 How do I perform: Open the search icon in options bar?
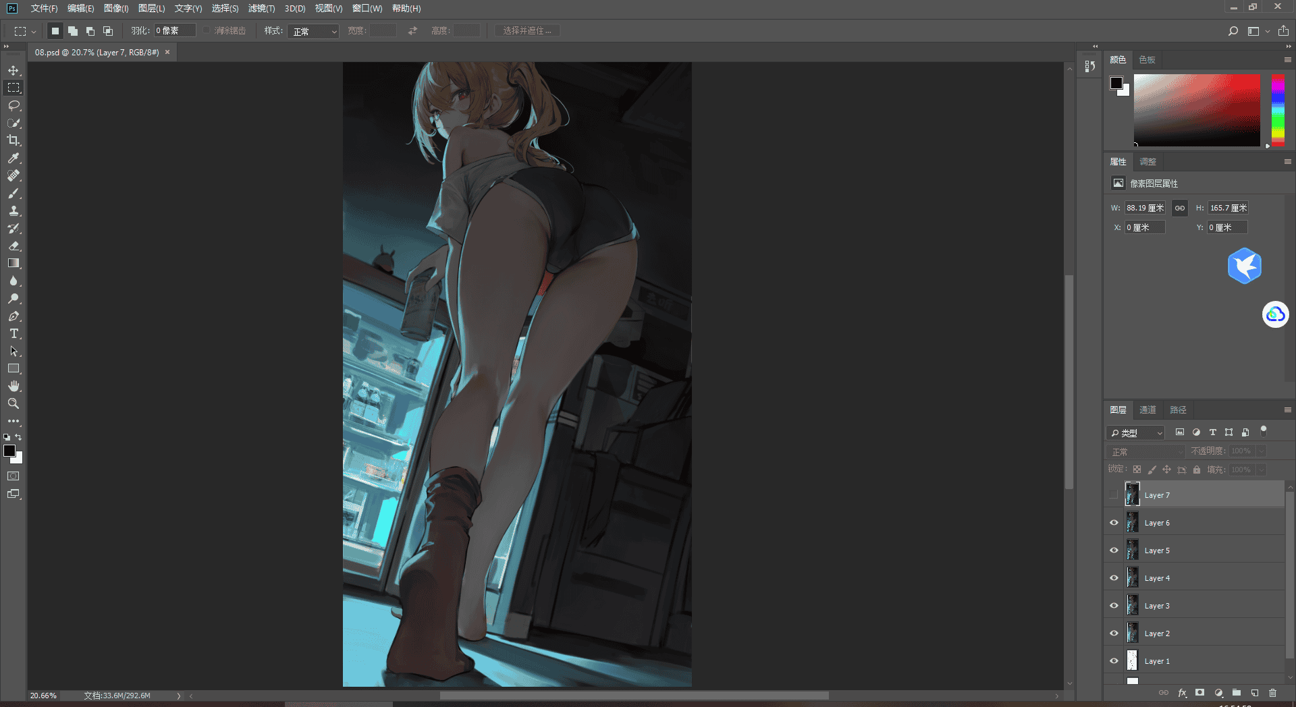pyautogui.click(x=1233, y=31)
